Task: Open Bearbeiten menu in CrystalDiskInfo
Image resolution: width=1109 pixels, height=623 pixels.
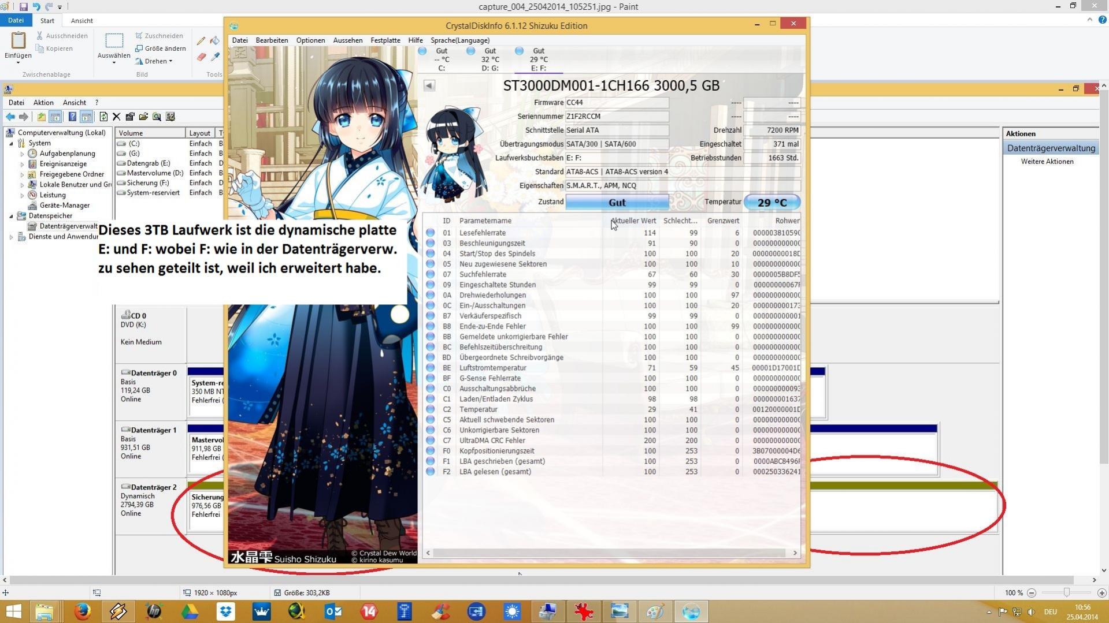Action: [272, 40]
